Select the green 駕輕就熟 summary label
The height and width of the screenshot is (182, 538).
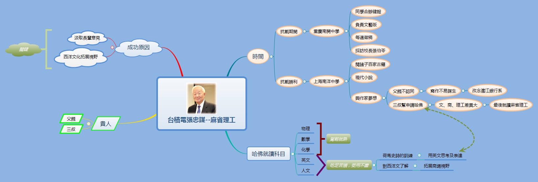click(x=338, y=139)
